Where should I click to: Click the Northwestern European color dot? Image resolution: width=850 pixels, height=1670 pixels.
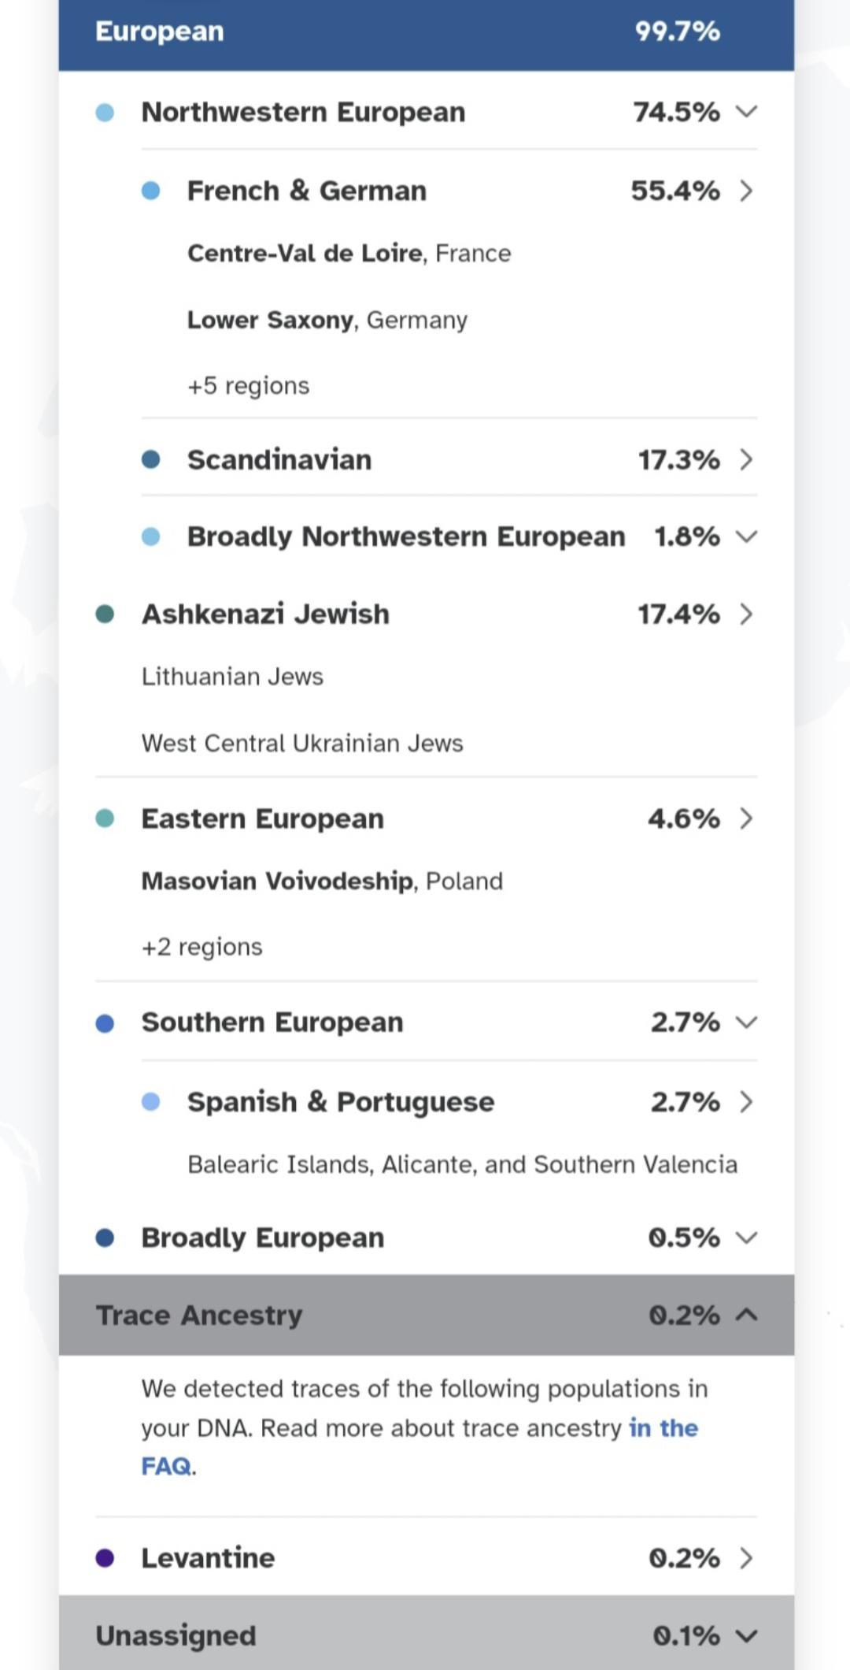[x=105, y=112]
